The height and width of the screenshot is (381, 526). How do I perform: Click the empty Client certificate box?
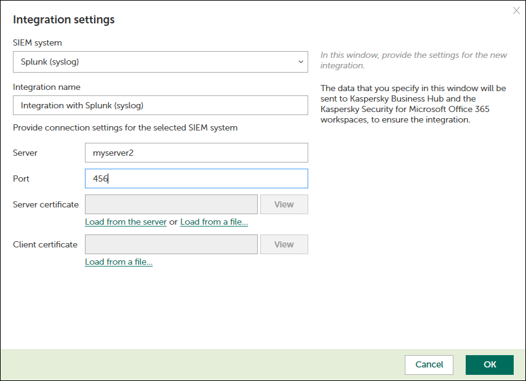[171, 244]
